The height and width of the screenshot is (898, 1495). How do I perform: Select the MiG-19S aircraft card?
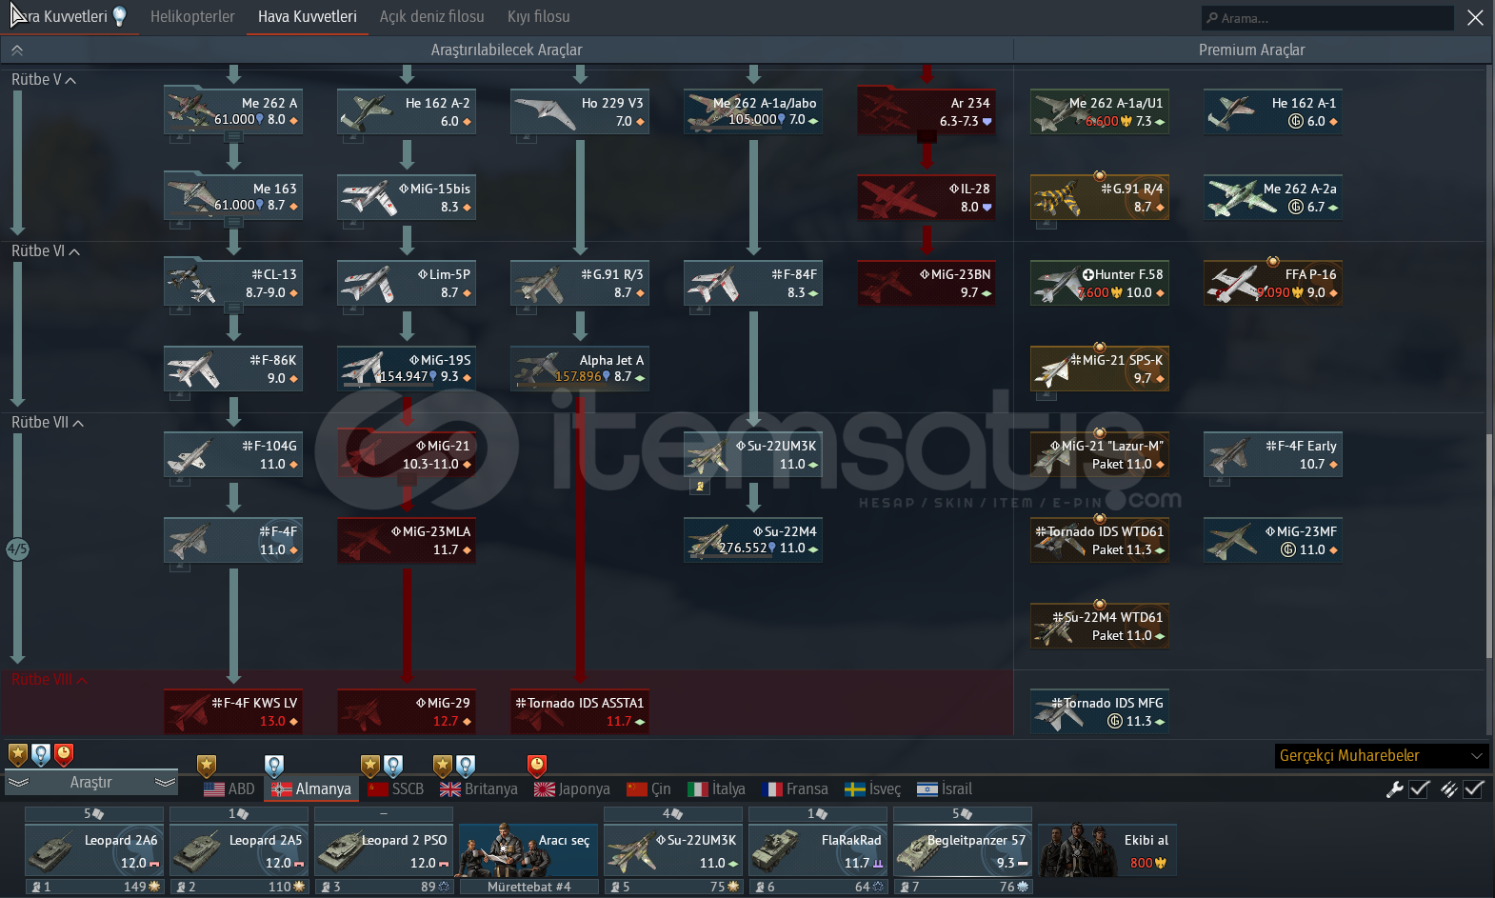pyautogui.click(x=407, y=369)
